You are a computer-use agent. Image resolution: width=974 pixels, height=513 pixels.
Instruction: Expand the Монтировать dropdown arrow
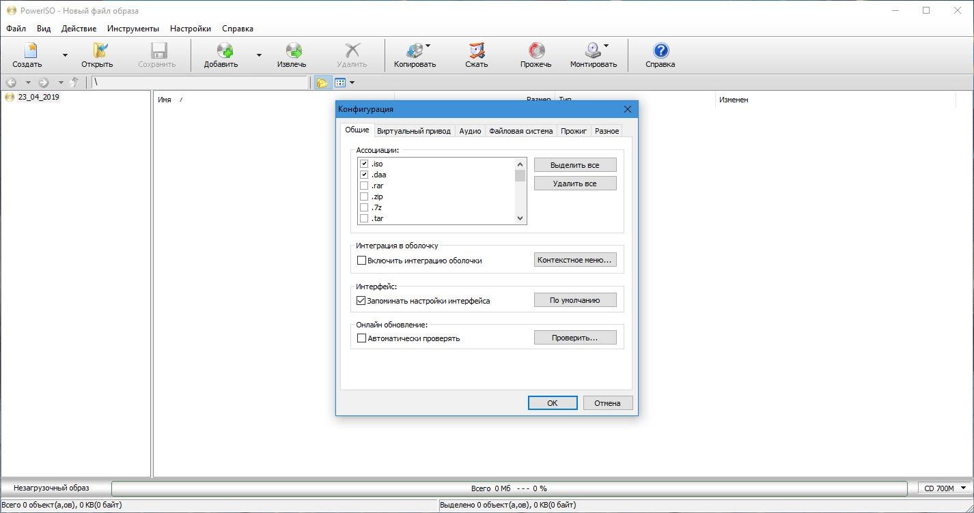(606, 46)
